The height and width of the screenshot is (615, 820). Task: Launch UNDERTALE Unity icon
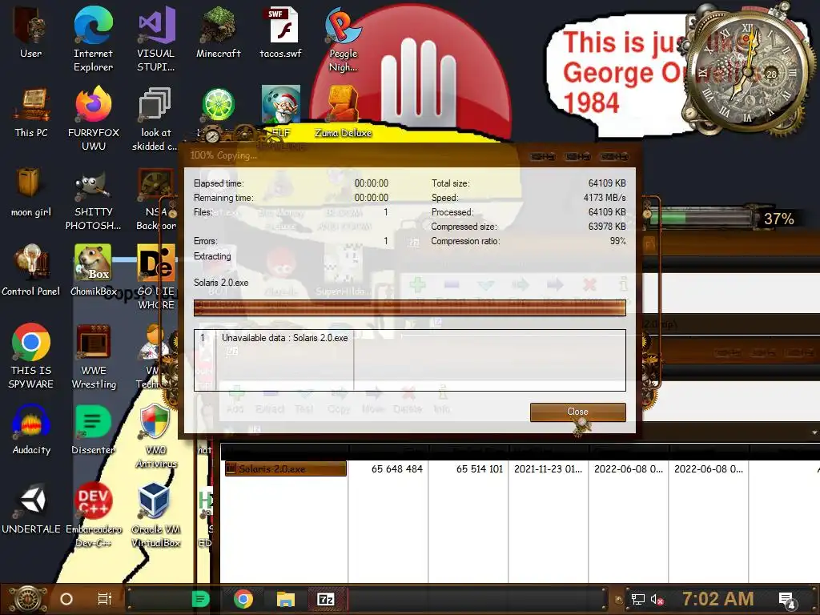click(x=31, y=508)
